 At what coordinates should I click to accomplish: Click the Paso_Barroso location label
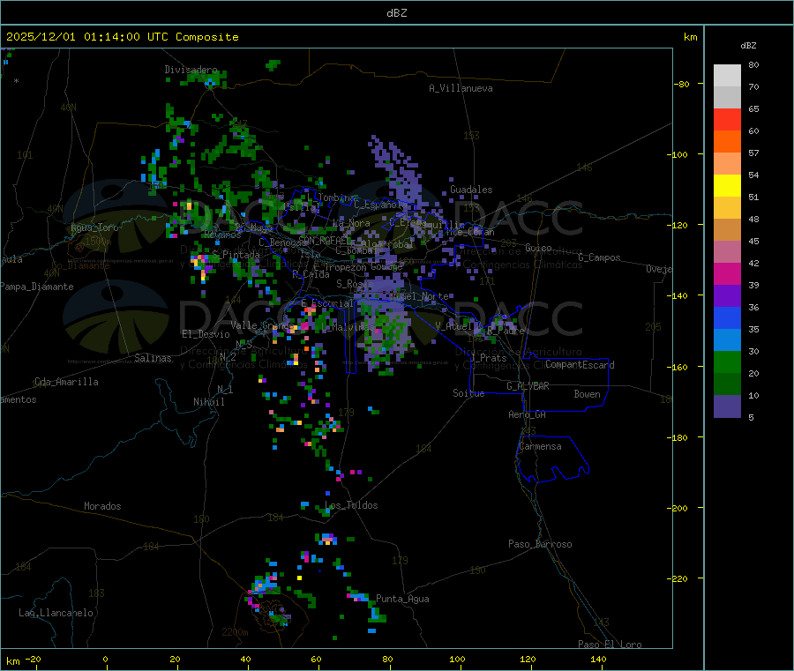click(540, 544)
